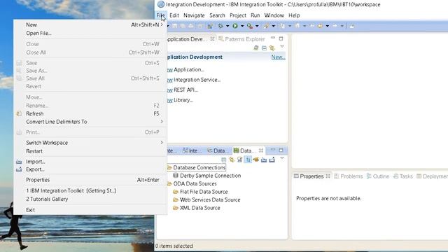
Task: Expand the Switch Workspace submenu
Action: 90,143
